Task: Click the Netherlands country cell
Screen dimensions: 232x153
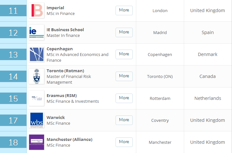Action: coord(207,98)
